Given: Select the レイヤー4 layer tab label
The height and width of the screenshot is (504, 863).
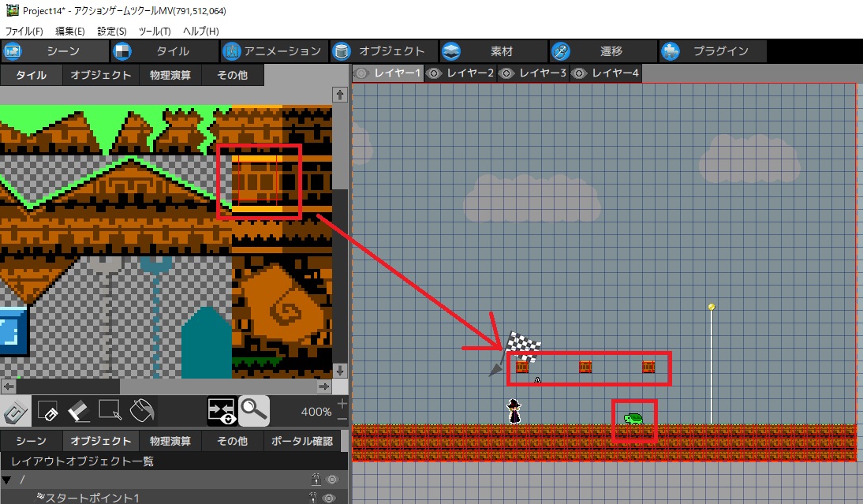Looking at the screenshot, I should point(615,73).
